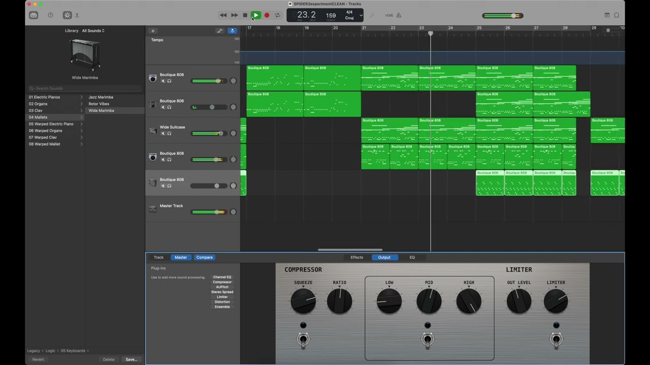
Task: Mute the topmost Boutique 808 track
Action: click(x=163, y=81)
